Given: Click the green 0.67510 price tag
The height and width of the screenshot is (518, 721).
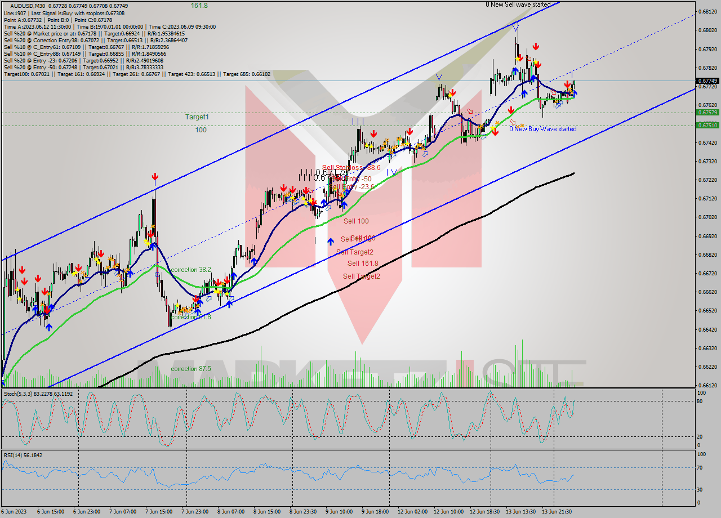Looking at the screenshot, I should 707,125.
